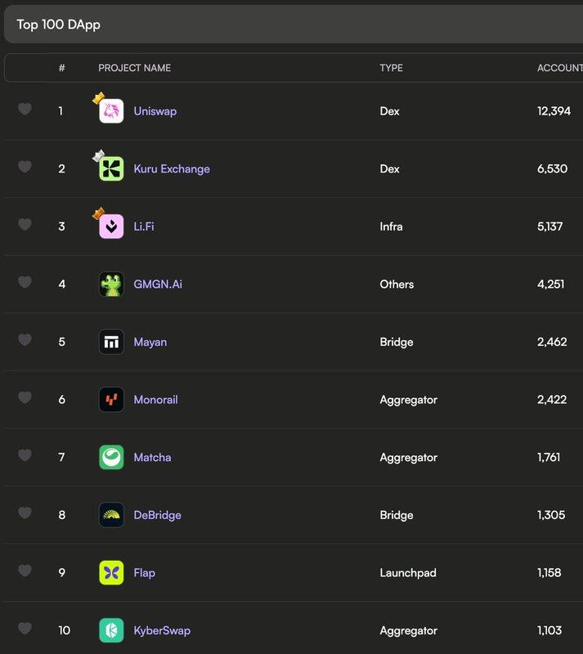This screenshot has height=654, width=583.
Task: Click the Li.Fi logo icon
Action: pos(111,226)
